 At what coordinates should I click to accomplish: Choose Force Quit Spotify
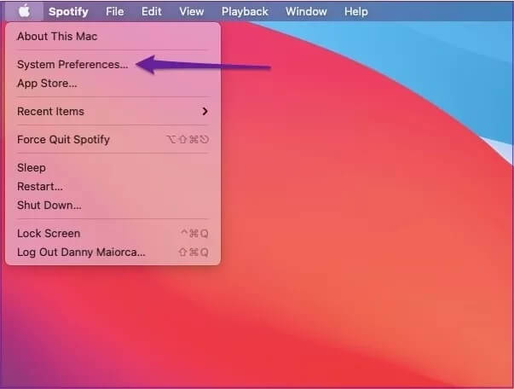113,139
